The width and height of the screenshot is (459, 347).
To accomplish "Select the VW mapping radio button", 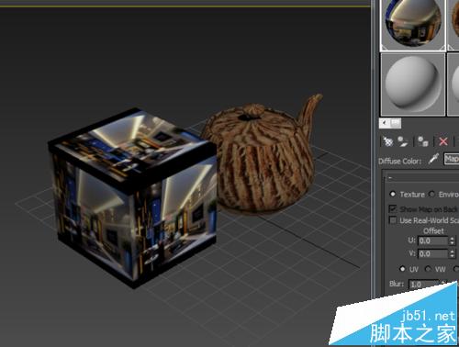I will (429, 269).
